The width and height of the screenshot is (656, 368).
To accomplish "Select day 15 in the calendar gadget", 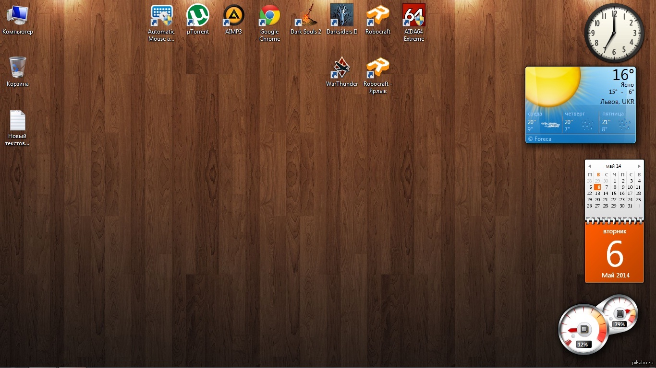I will pyautogui.click(x=614, y=194).
